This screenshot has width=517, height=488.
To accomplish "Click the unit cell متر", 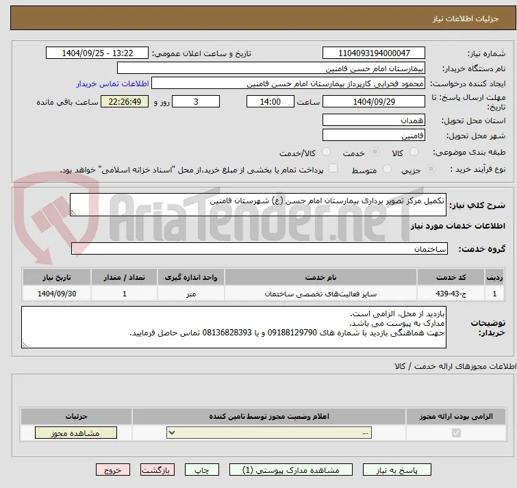I will click(191, 294).
